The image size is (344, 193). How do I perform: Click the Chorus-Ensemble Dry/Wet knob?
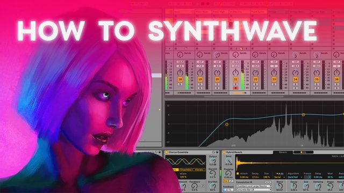pos(212,186)
